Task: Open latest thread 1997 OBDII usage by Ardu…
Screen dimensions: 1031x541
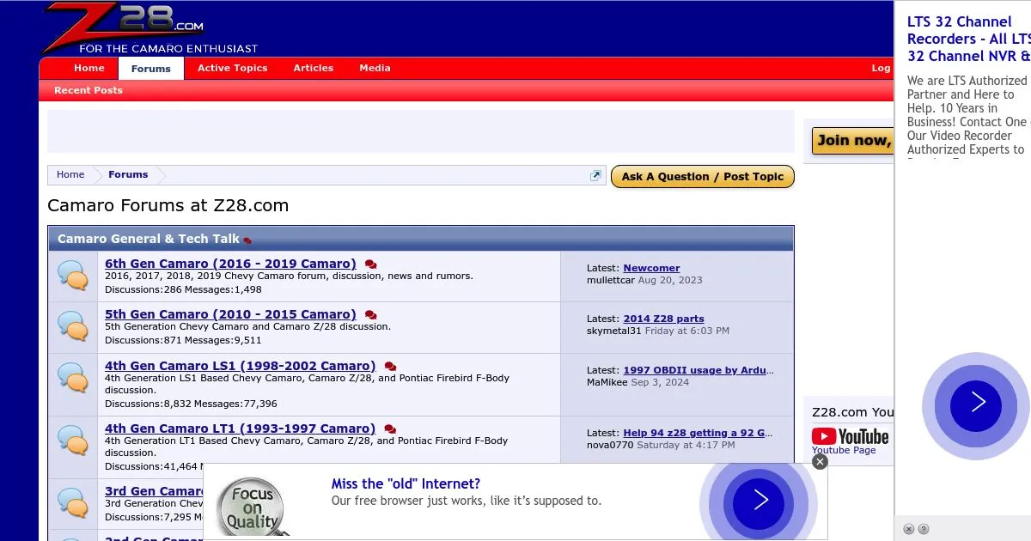Action: (699, 371)
